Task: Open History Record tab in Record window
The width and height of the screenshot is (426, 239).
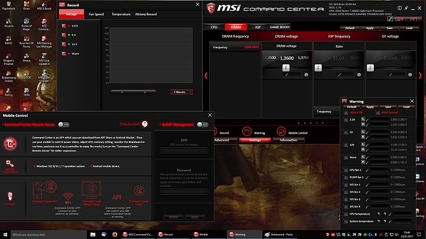Action: [x=146, y=14]
